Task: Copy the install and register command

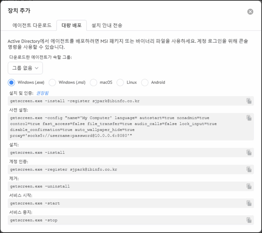Action: pyautogui.click(x=249, y=101)
